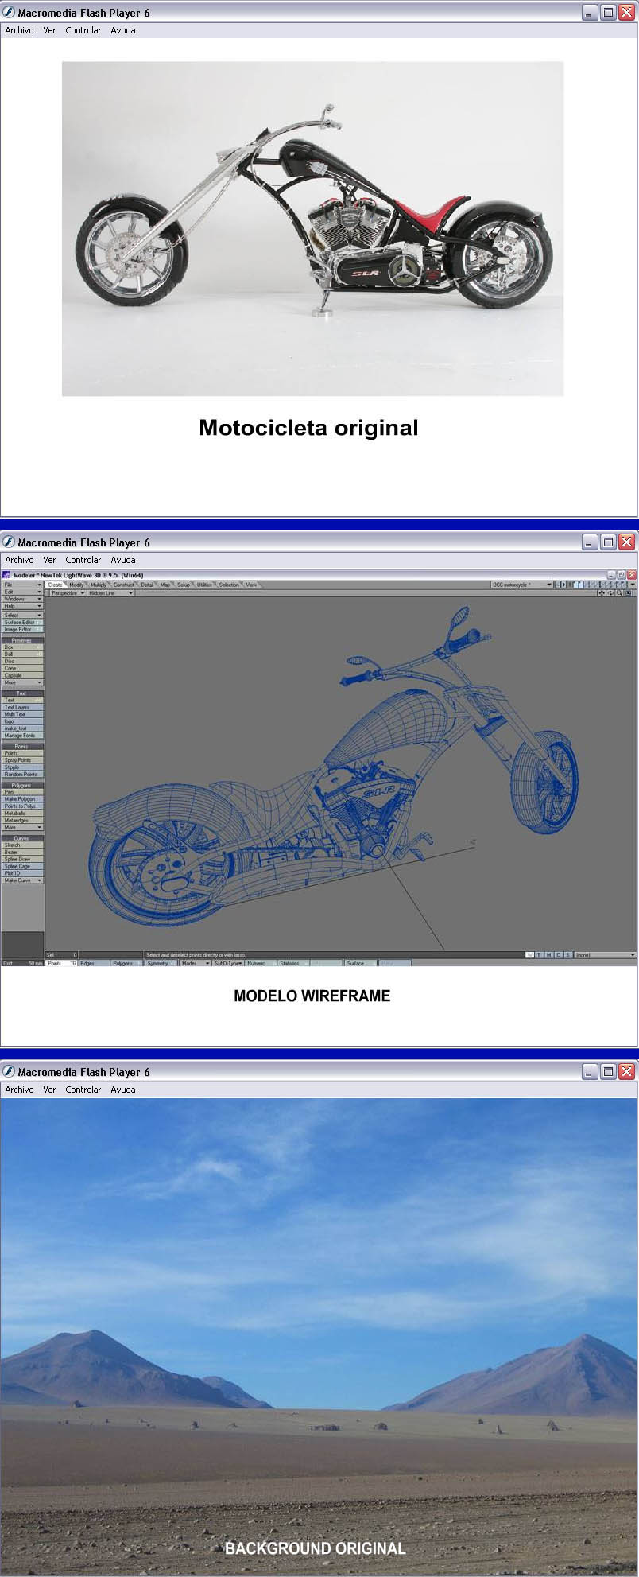Click LightWave Modeler title bar app icon
Image resolution: width=639 pixels, height=1577 pixels.
pyautogui.click(x=8, y=574)
